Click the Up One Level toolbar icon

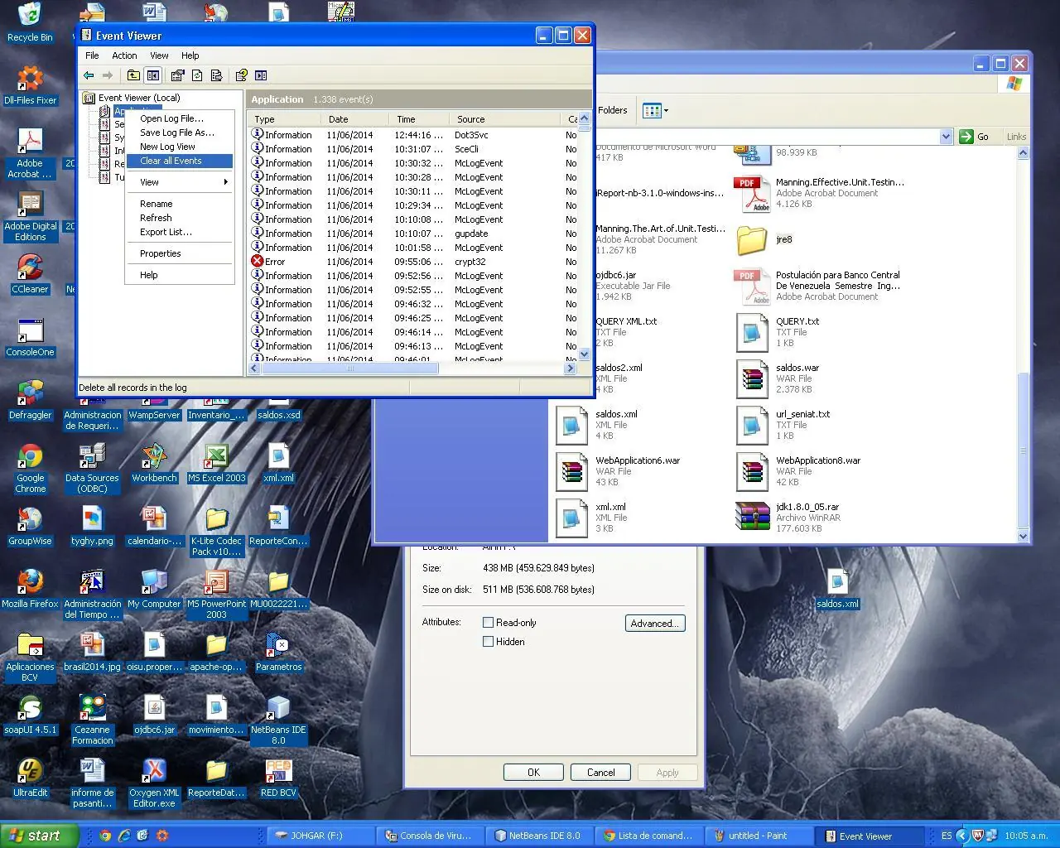[x=133, y=75]
